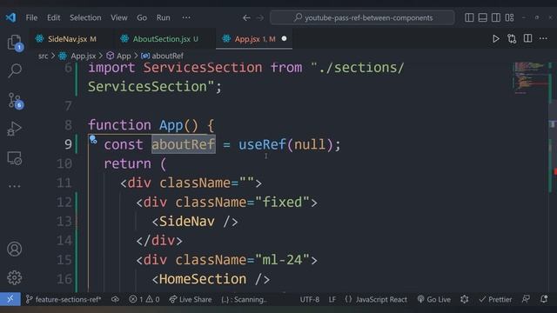
Task: Click the command center search box
Action: (362, 17)
